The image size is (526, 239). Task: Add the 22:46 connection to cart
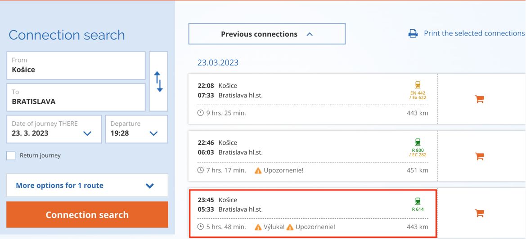479,156
